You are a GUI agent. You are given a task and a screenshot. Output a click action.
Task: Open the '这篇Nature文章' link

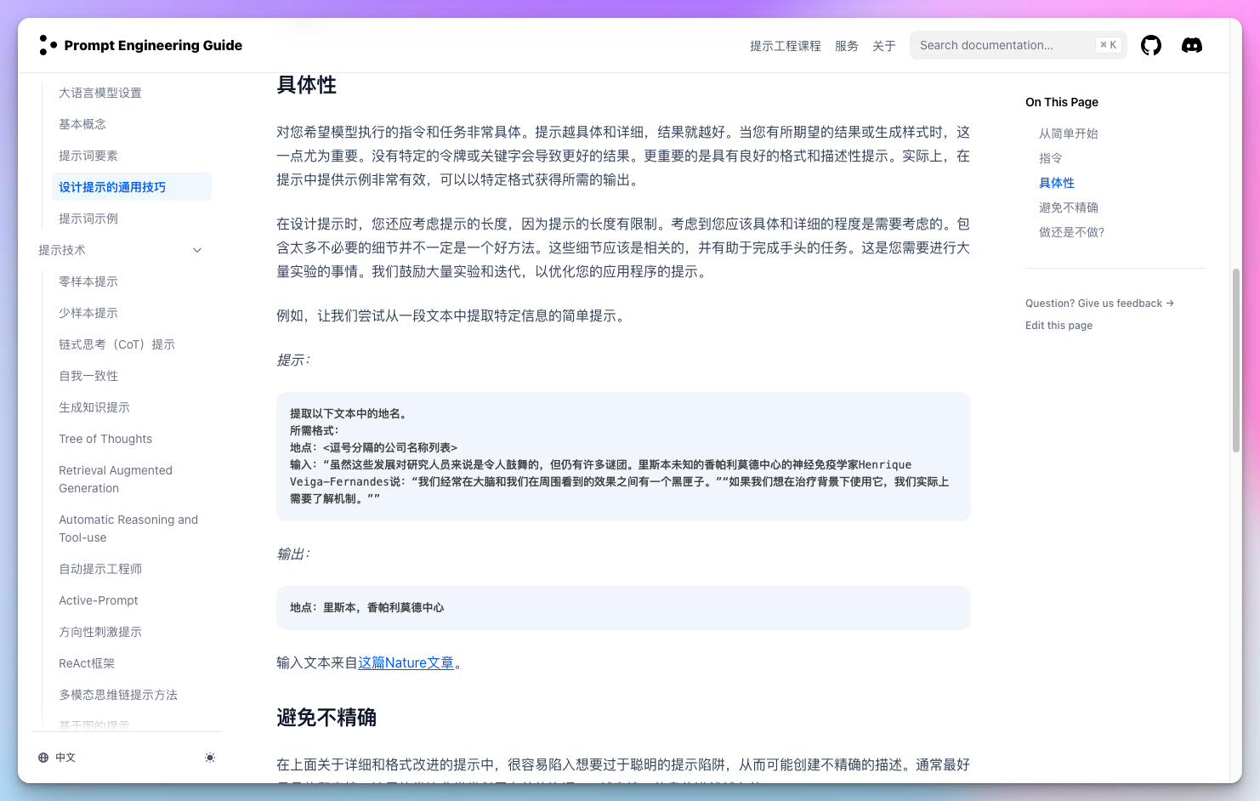[x=406, y=662]
